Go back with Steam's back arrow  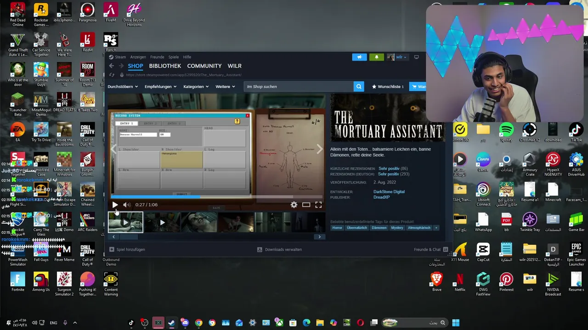coord(112,66)
